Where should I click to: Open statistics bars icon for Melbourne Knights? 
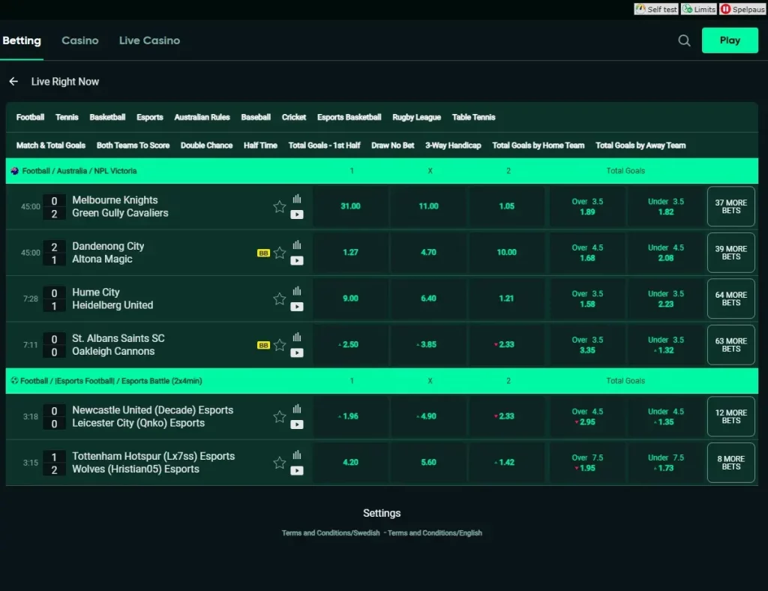click(x=297, y=199)
